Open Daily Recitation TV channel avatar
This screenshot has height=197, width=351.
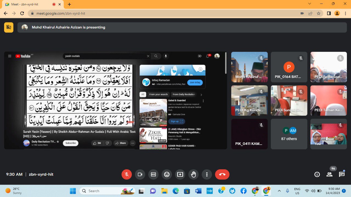click(x=26, y=143)
